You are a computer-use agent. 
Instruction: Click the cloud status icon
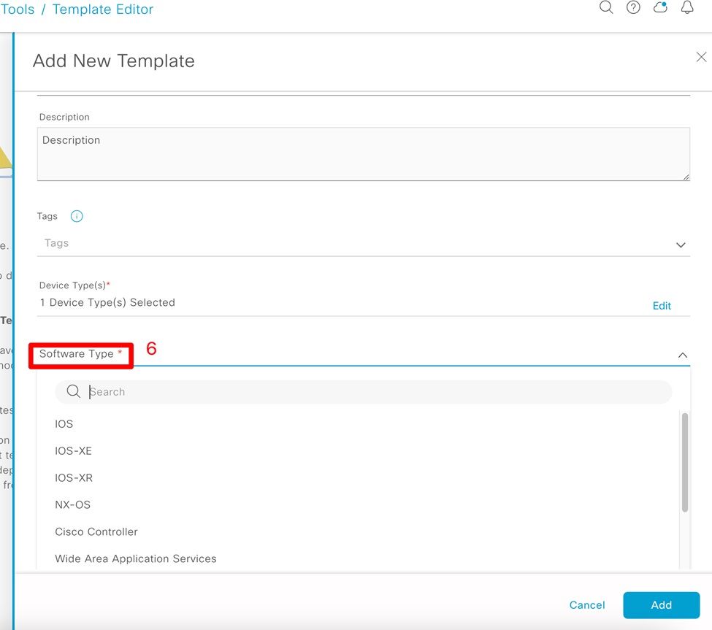pos(659,7)
